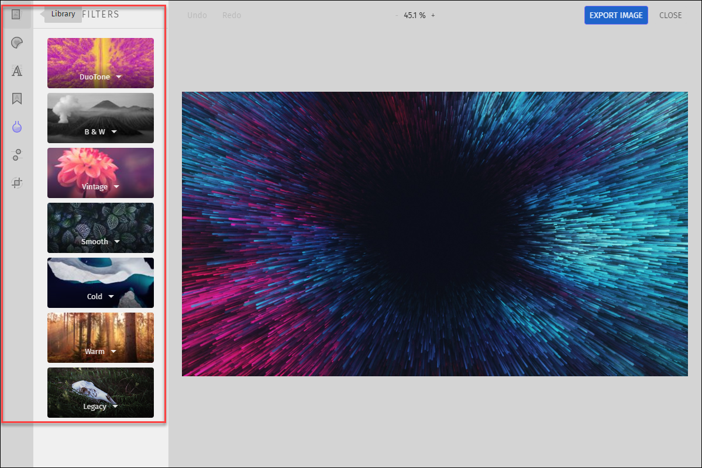This screenshot has height=468, width=702.
Task: Open the Legacy filter category
Action: [101, 393]
